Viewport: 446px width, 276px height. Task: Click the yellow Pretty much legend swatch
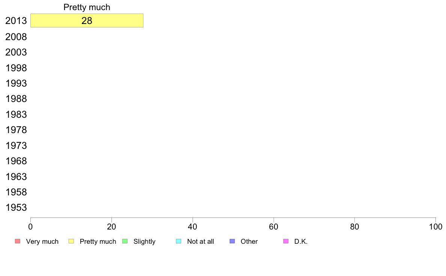[x=71, y=241]
